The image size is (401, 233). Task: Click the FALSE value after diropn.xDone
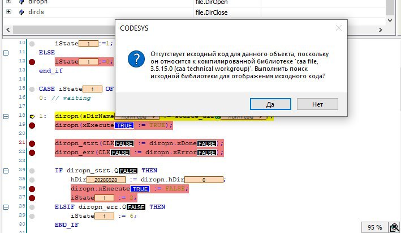coord(206,143)
